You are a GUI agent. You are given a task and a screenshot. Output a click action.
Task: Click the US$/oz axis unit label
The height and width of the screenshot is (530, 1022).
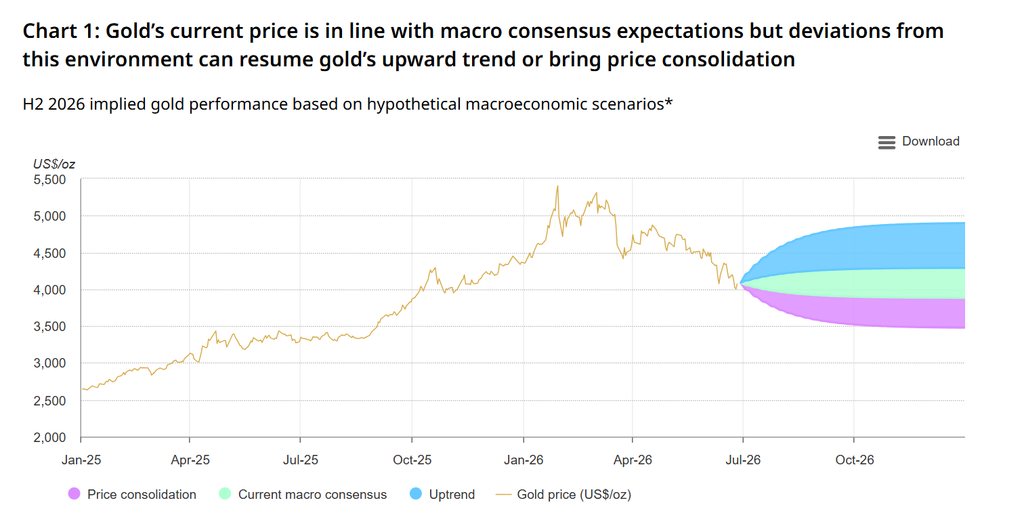pyautogui.click(x=54, y=163)
